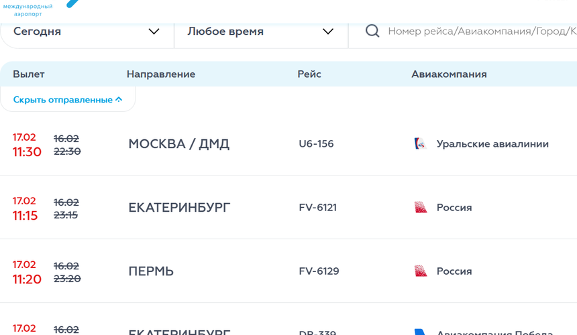Click Rossiya logo in Ekaterinburg row
577x335 pixels.
pos(421,208)
